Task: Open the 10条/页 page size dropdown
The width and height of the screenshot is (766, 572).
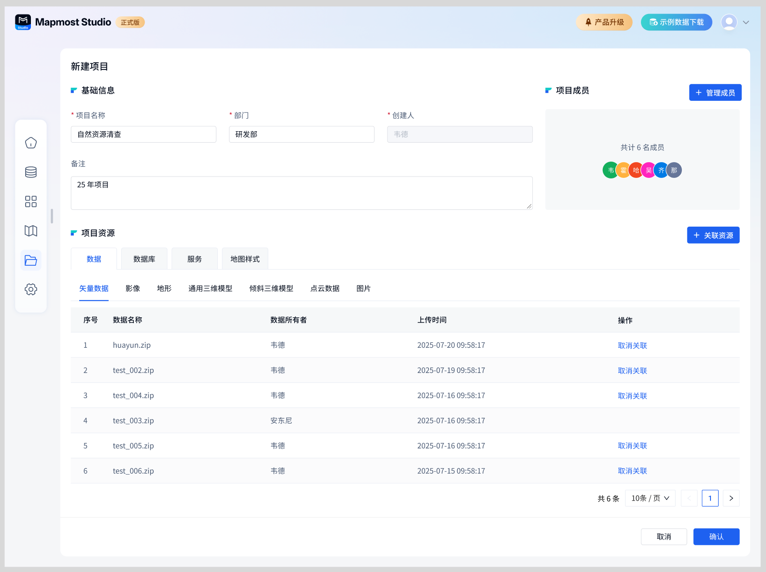Action: click(650, 498)
